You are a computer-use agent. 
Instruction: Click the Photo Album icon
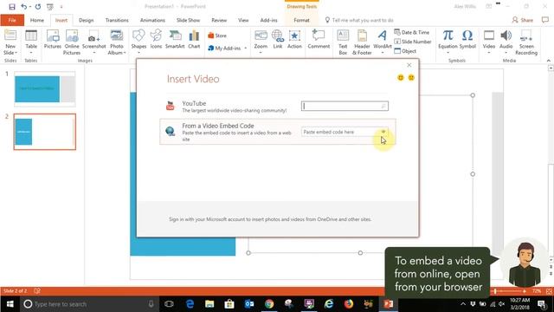point(117,42)
